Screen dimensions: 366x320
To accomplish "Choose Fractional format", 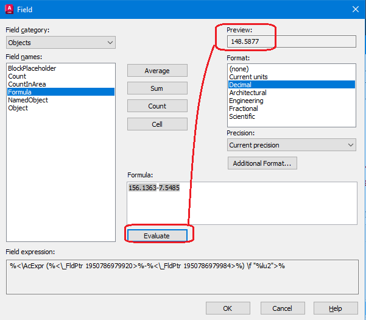I will click(x=292, y=108).
